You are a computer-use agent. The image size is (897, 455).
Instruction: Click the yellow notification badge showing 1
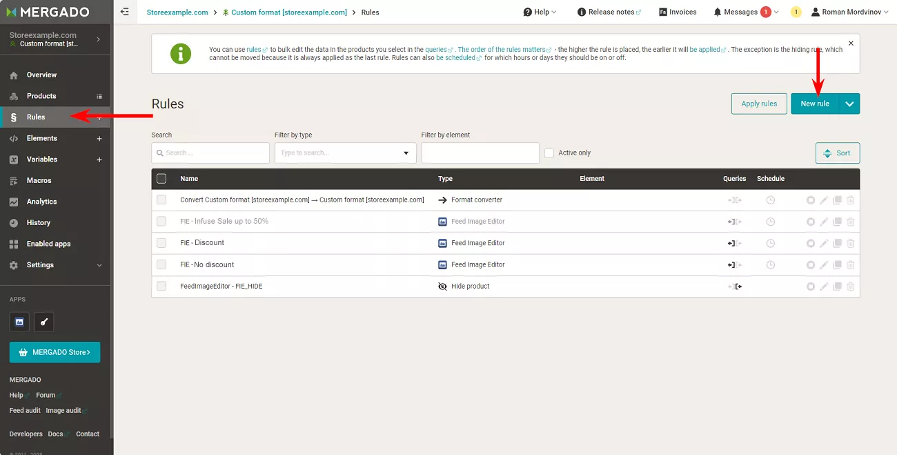click(x=796, y=12)
